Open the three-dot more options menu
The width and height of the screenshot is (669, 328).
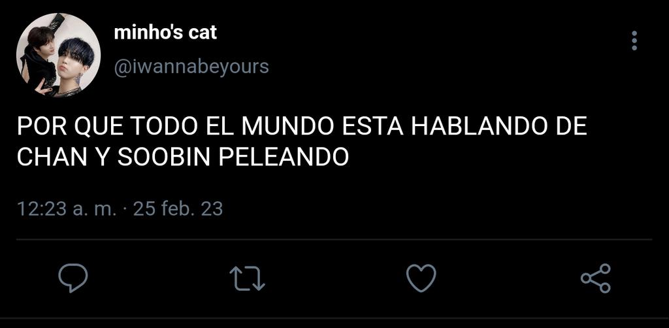(634, 41)
